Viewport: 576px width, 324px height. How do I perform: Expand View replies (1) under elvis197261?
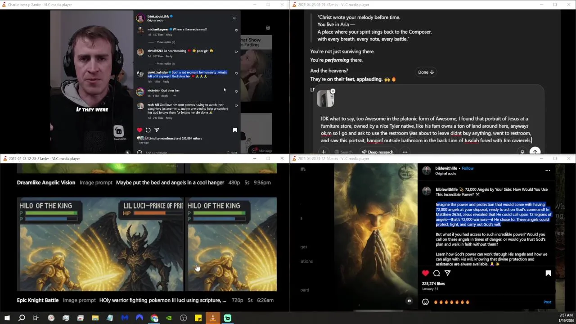166,64
